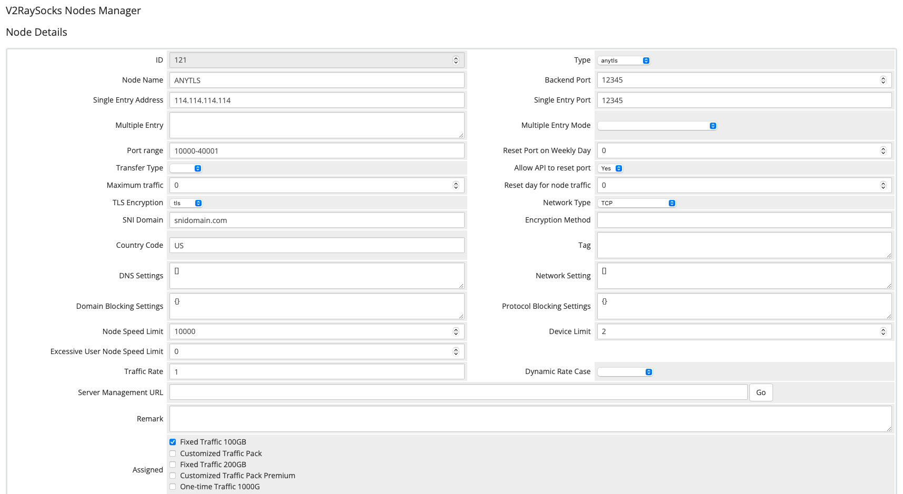Click inside the Remark text area
This screenshot has height=494, width=903.
coord(530,419)
